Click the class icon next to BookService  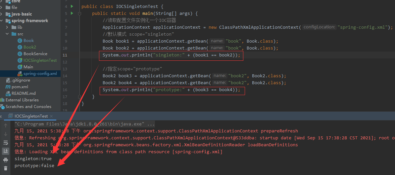(20, 54)
